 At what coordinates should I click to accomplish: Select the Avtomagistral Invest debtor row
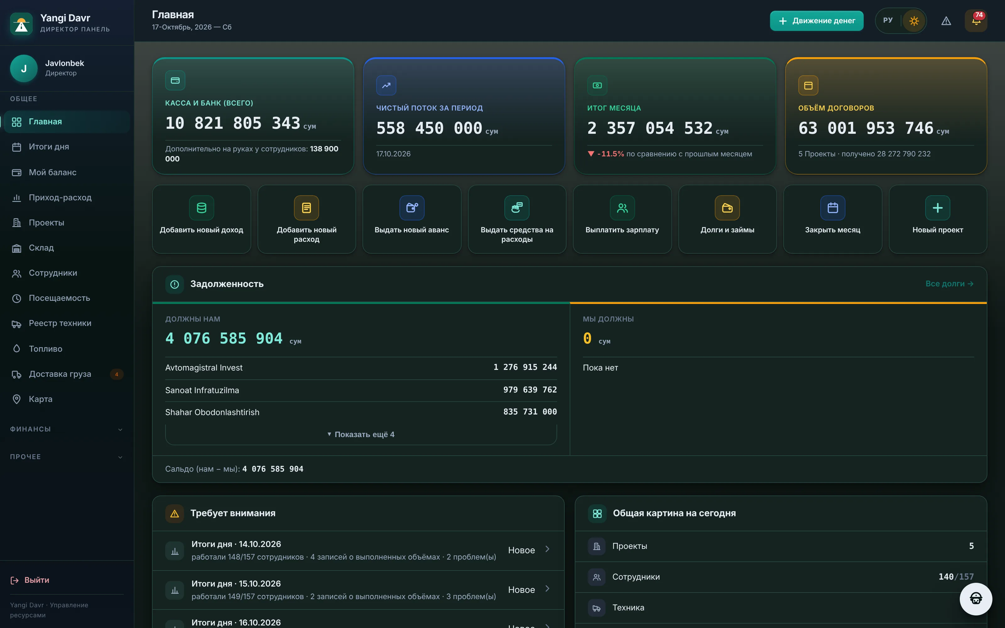(361, 368)
